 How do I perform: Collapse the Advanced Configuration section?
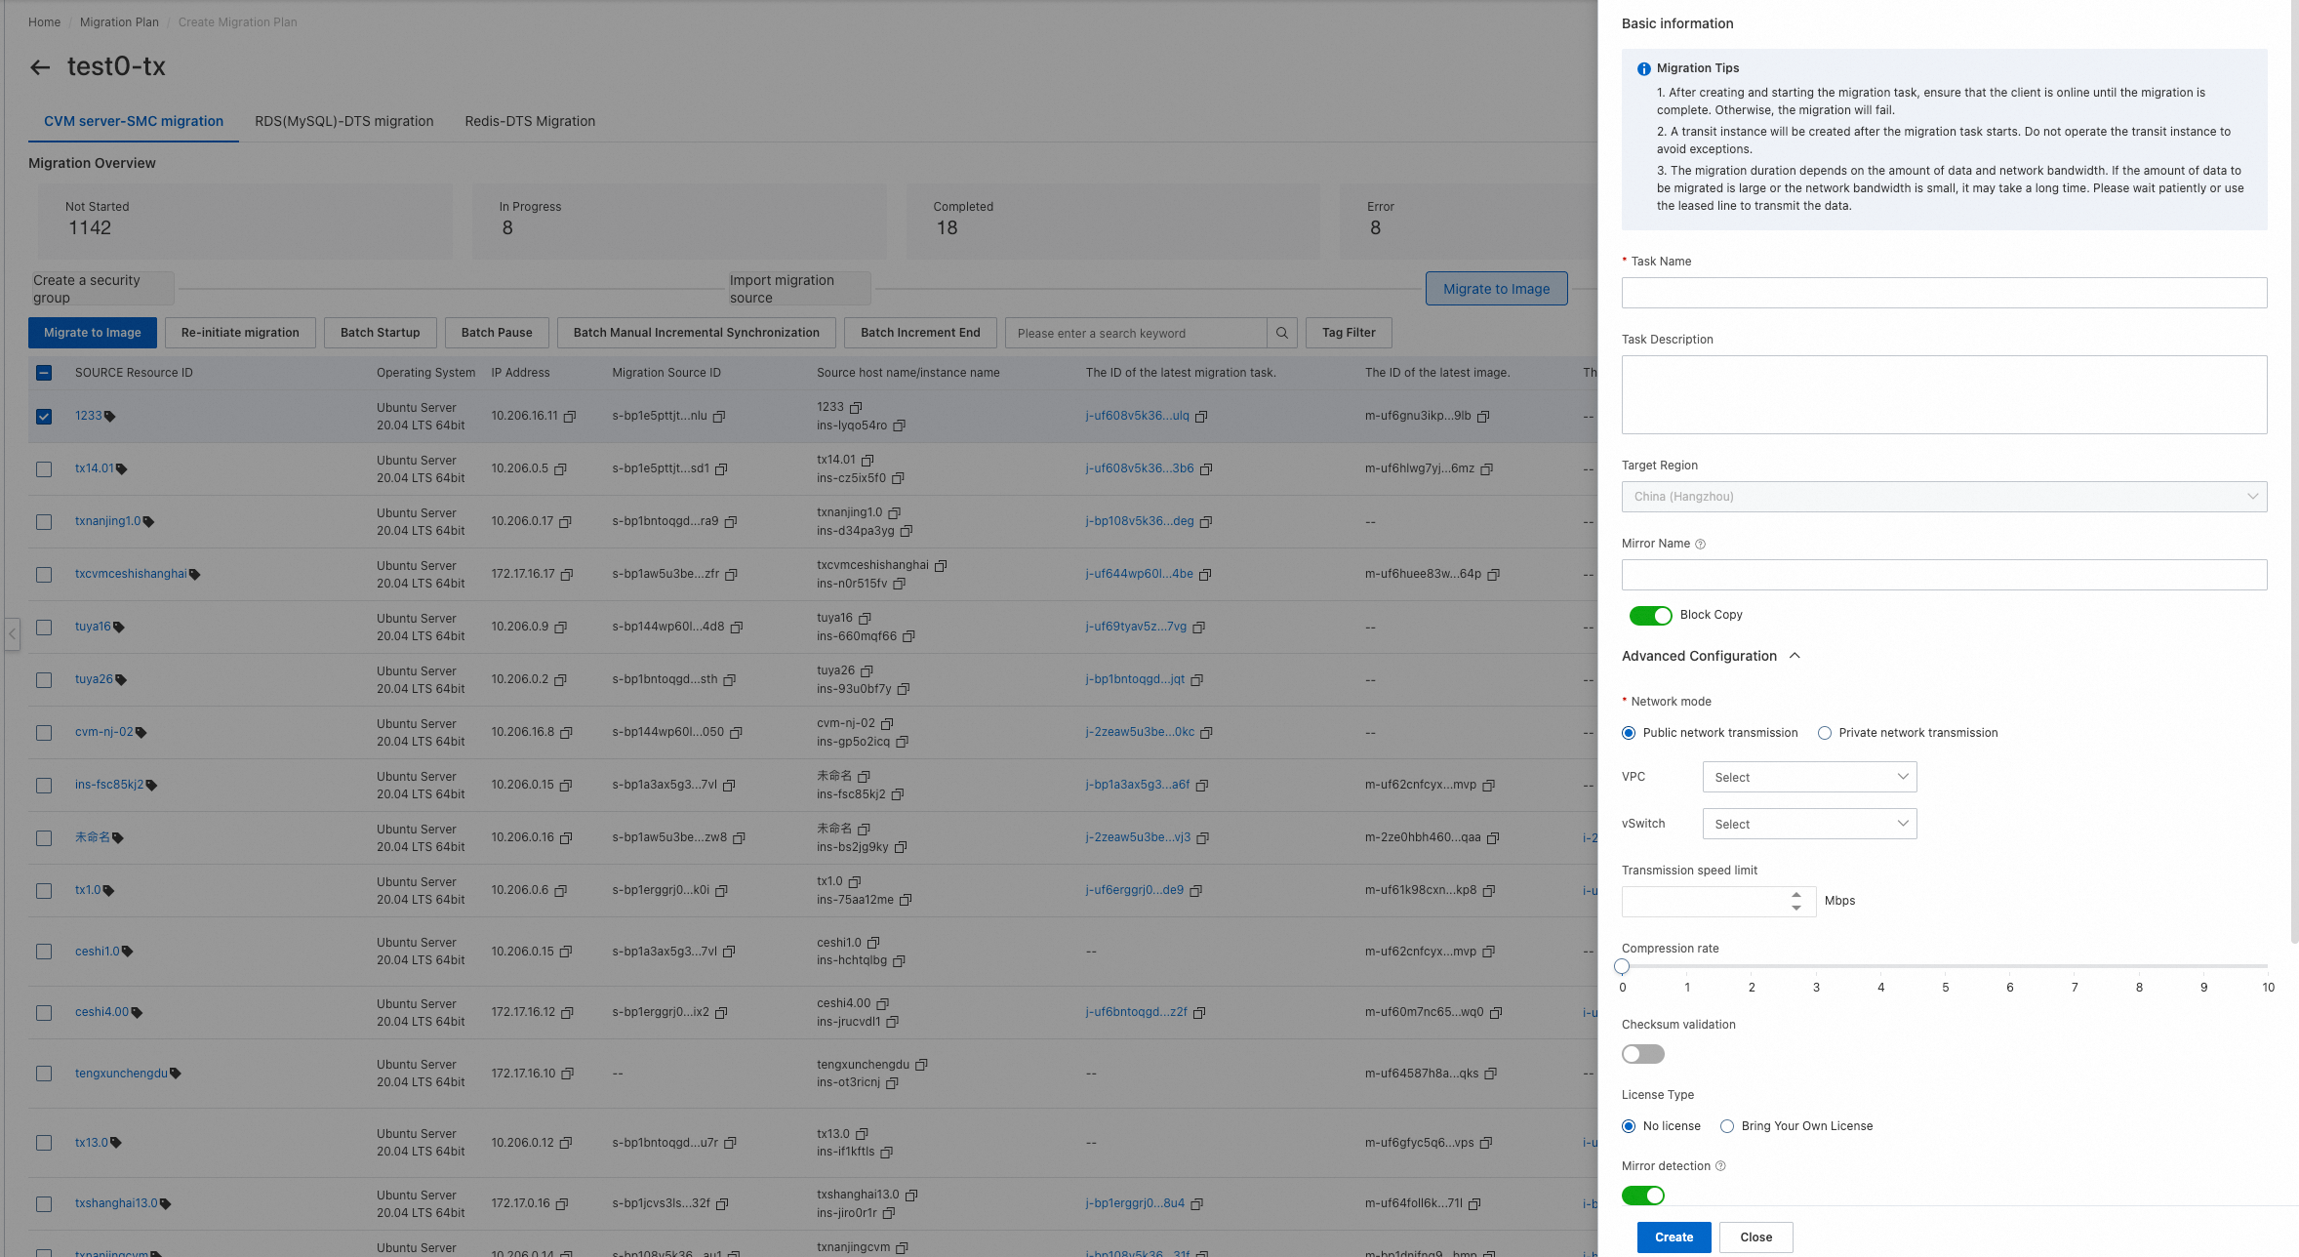[1795, 656]
